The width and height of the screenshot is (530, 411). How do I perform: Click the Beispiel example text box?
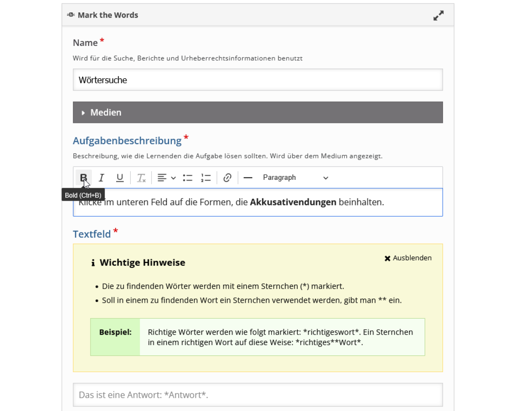280,337
